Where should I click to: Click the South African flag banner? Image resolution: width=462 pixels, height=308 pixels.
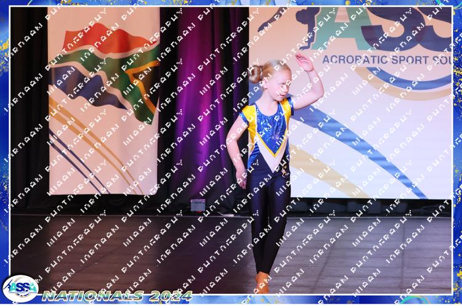[103, 101]
